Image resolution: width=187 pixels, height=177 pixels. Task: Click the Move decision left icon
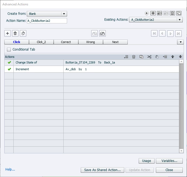(94, 33)
